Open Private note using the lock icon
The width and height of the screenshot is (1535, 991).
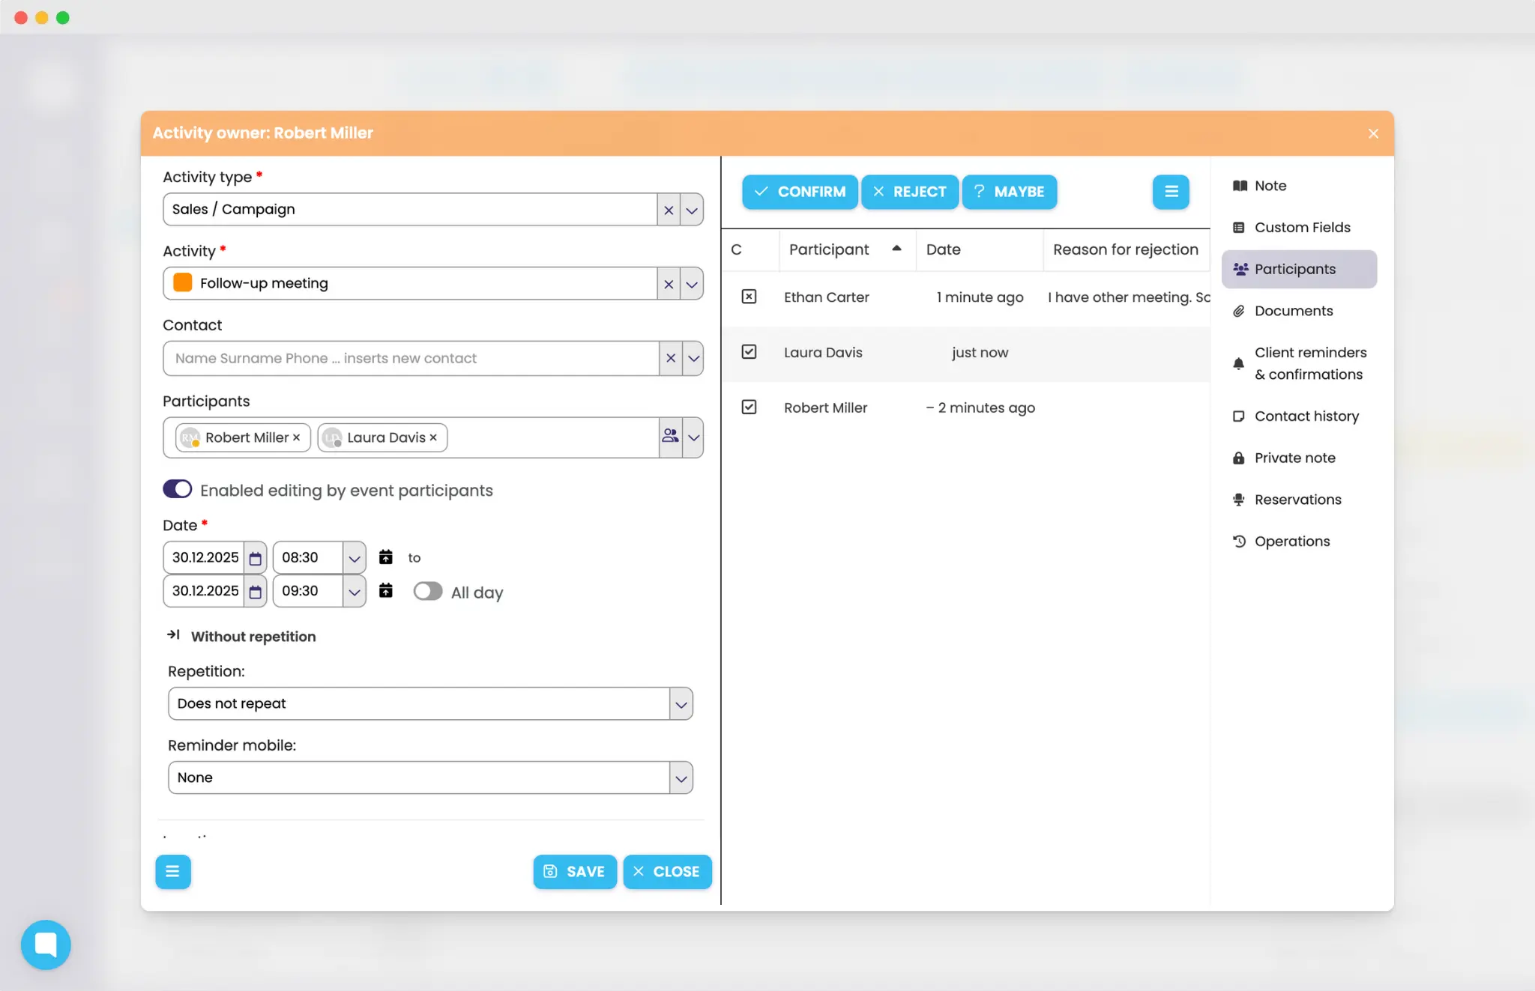point(1239,458)
